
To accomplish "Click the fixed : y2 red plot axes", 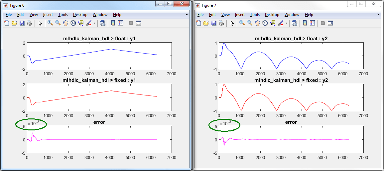I will click(x=291, y=98).
